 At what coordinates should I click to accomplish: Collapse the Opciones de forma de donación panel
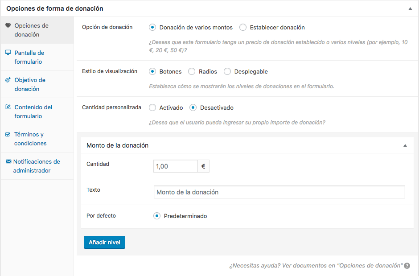click(x=410, y=8)
